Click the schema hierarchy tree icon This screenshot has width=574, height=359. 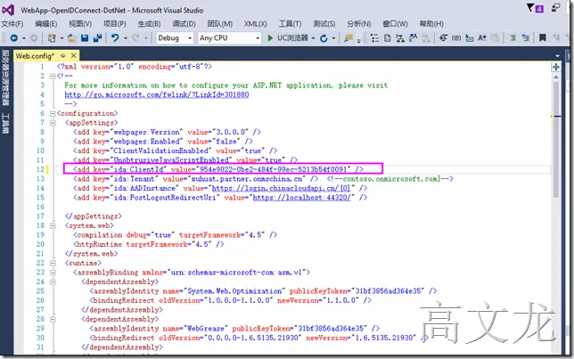coord(400,38)
